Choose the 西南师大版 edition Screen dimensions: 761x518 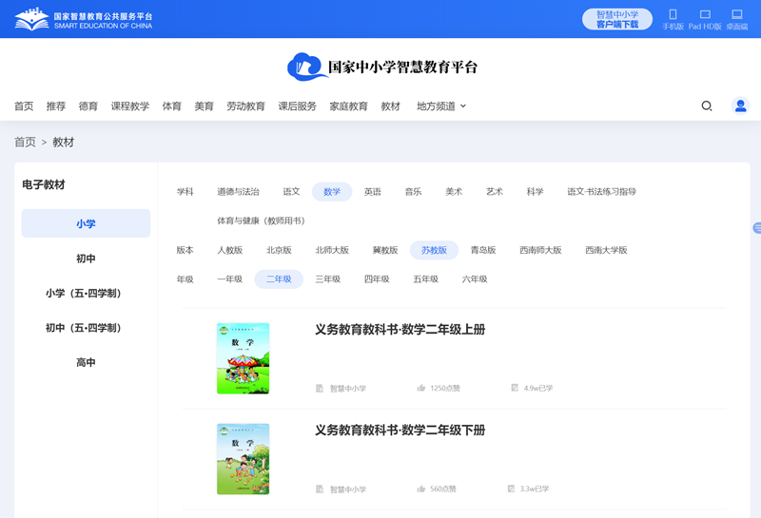[x=540, y=250]
